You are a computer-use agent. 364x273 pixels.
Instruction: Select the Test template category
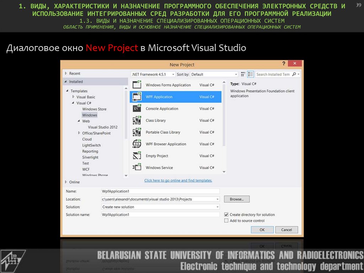pyautogui.click(x=85, y=163)
